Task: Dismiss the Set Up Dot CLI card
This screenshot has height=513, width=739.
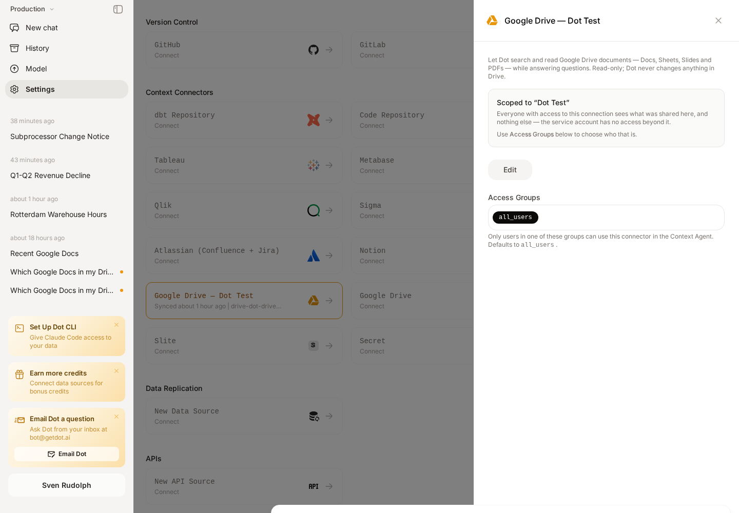Action: tap(116, 325)
